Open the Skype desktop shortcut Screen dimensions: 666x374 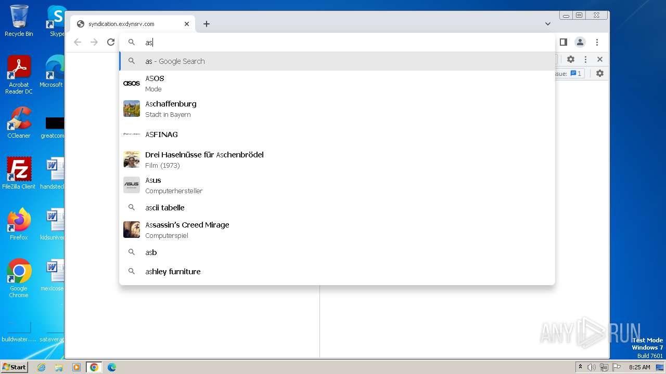coord(56,21)
